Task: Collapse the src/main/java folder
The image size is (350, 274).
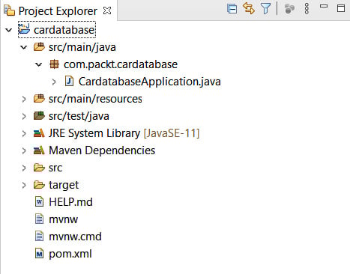Action: (24, 47)
